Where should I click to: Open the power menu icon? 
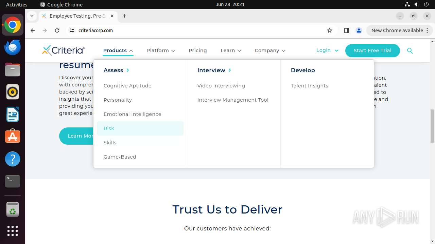point(427,4)
